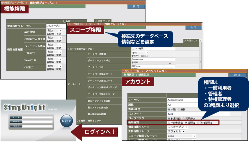Click 権限ポリシー label
This screenshot has height=142, width=250.
[x=95, y=121]
